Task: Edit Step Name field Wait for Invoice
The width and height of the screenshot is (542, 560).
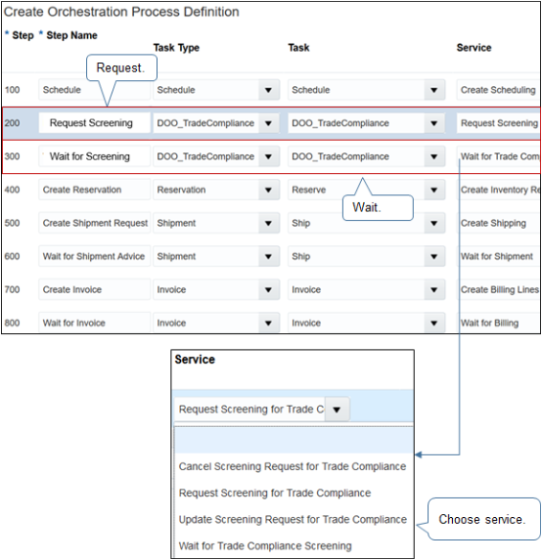Action: [94, 323]
